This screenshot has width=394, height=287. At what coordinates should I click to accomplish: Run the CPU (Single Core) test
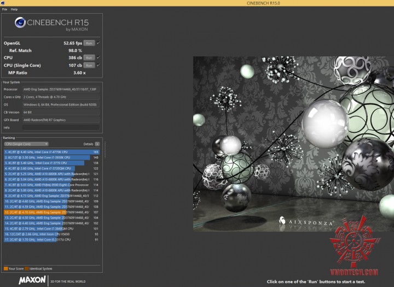(x=89, y=65)
